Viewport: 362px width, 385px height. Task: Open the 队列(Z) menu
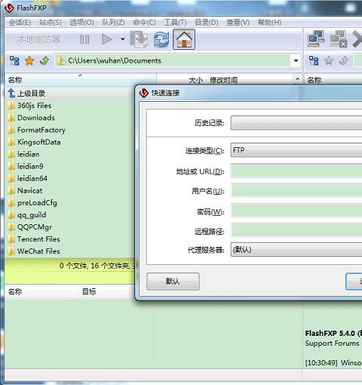113,23
